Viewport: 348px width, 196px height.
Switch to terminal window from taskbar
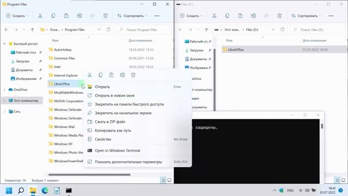click(69, 191)
